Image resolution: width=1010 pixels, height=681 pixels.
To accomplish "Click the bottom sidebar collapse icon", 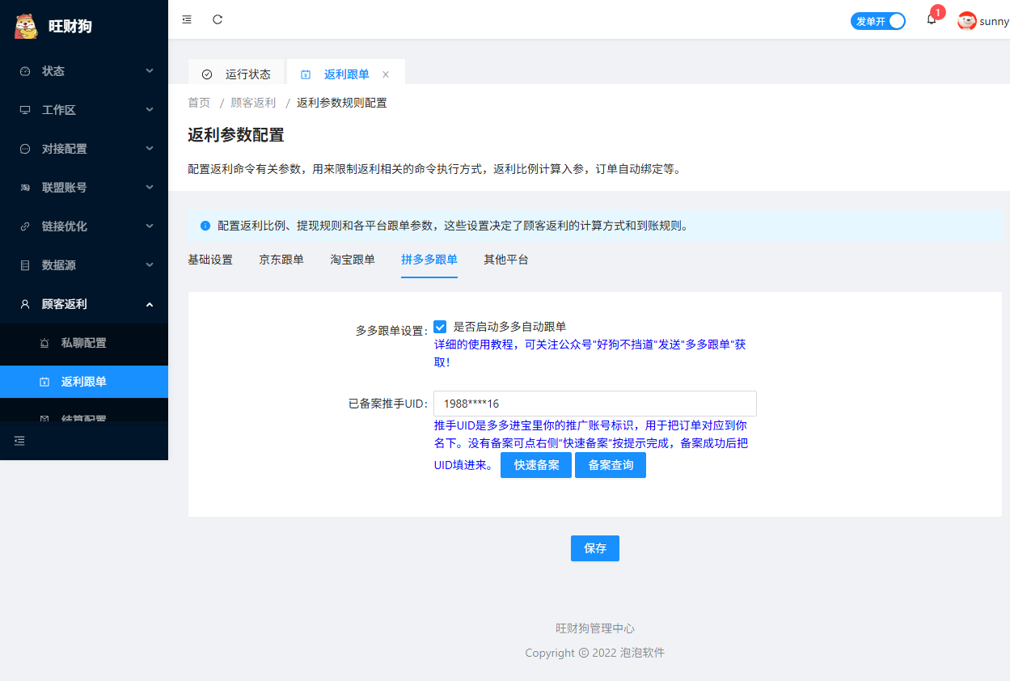I will coord(19,441).
